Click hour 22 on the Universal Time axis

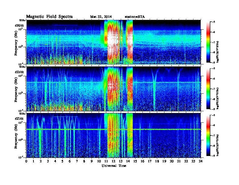coord(186,161)
